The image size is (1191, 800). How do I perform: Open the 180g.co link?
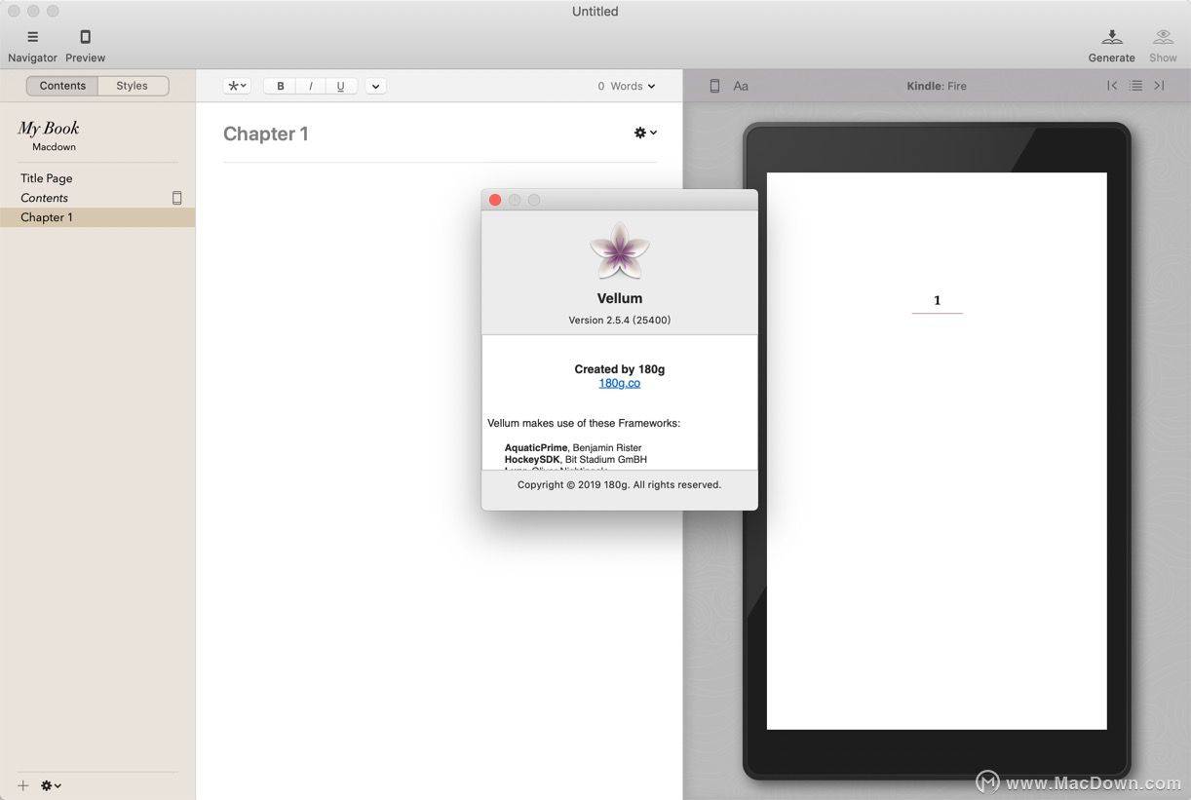click(620, 383)
